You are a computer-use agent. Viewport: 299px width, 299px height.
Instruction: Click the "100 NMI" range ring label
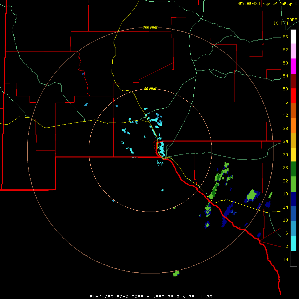tap(150, 27)
